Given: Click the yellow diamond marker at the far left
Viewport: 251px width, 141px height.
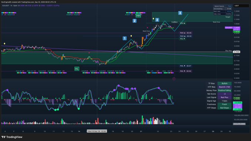Looking at the screenshot, I should click(x=4, y=43).
